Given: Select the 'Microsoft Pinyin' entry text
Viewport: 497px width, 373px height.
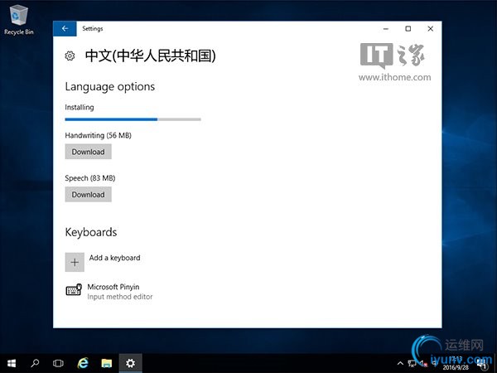Looking at the screenshot, I should [113, 287].
